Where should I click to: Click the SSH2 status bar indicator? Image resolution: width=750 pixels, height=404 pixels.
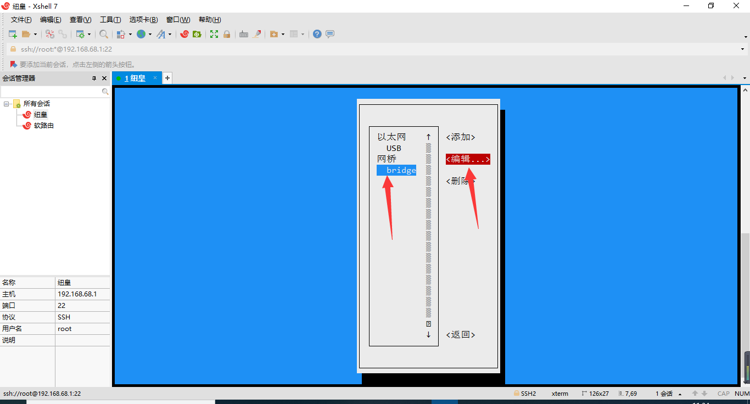pos(525,394)
